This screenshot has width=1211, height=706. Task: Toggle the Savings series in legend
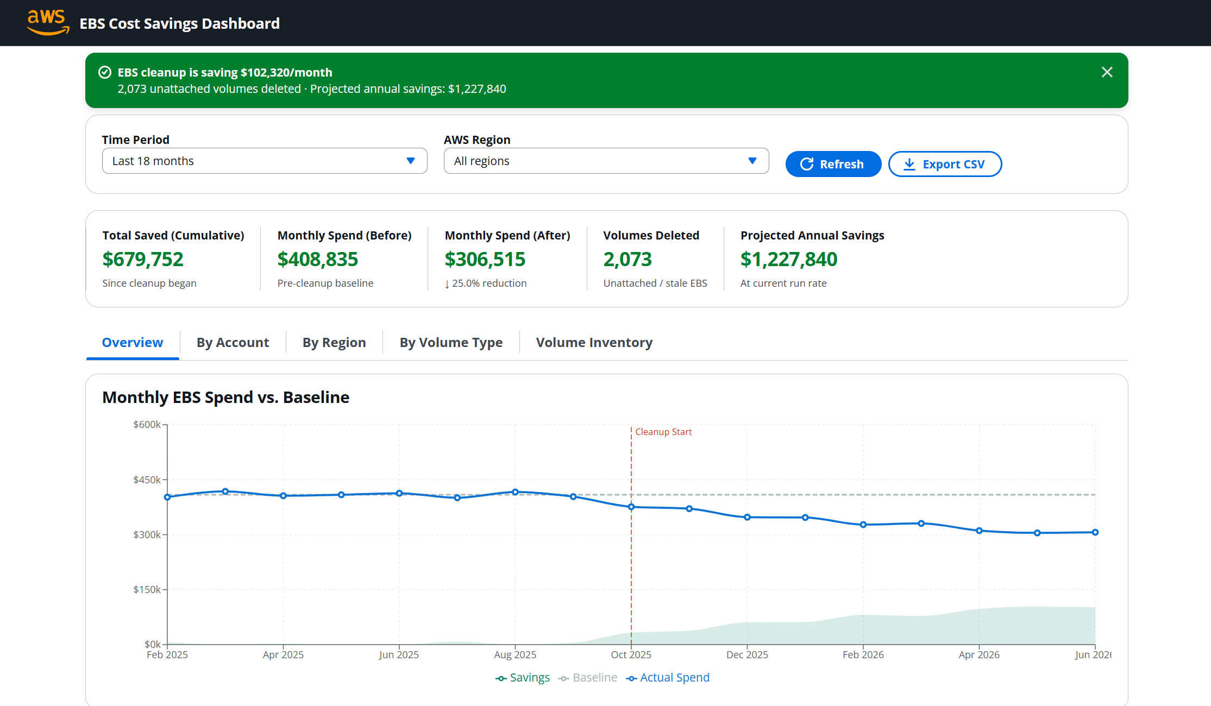pos(523,678)
